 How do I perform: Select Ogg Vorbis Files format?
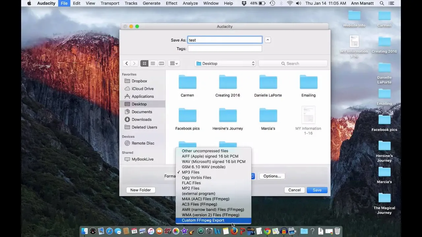point(213,177)
